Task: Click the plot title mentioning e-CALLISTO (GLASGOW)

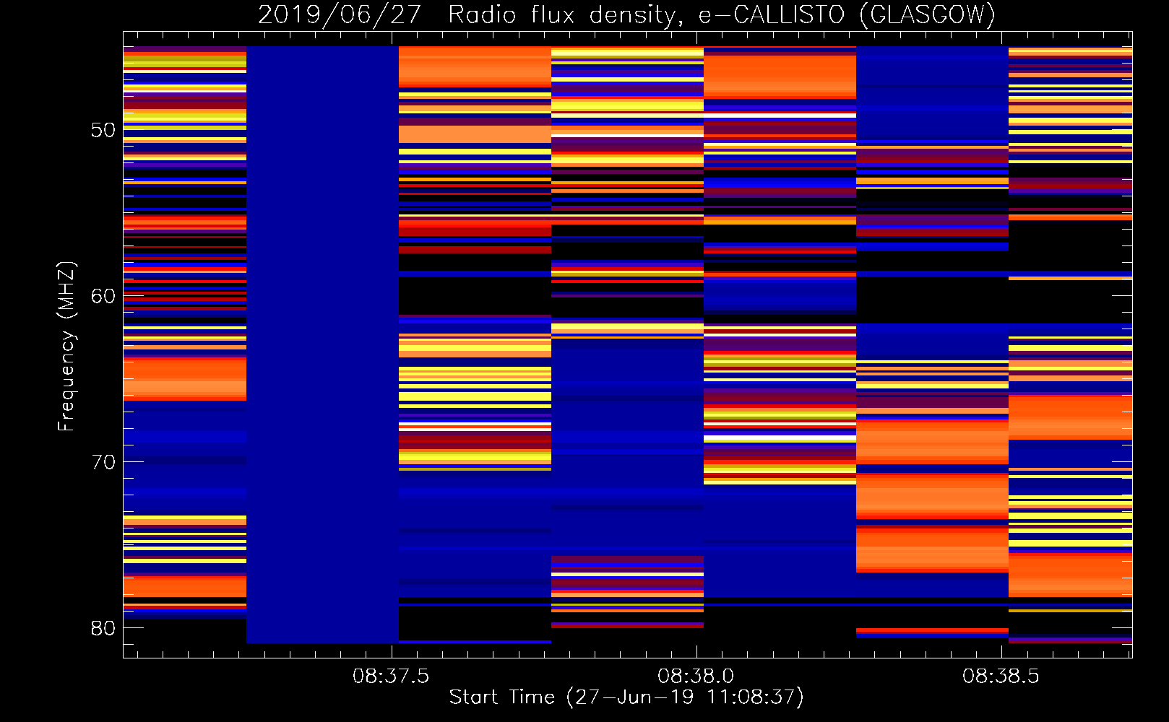Action: pyautogui.click(x=626, y=14)
